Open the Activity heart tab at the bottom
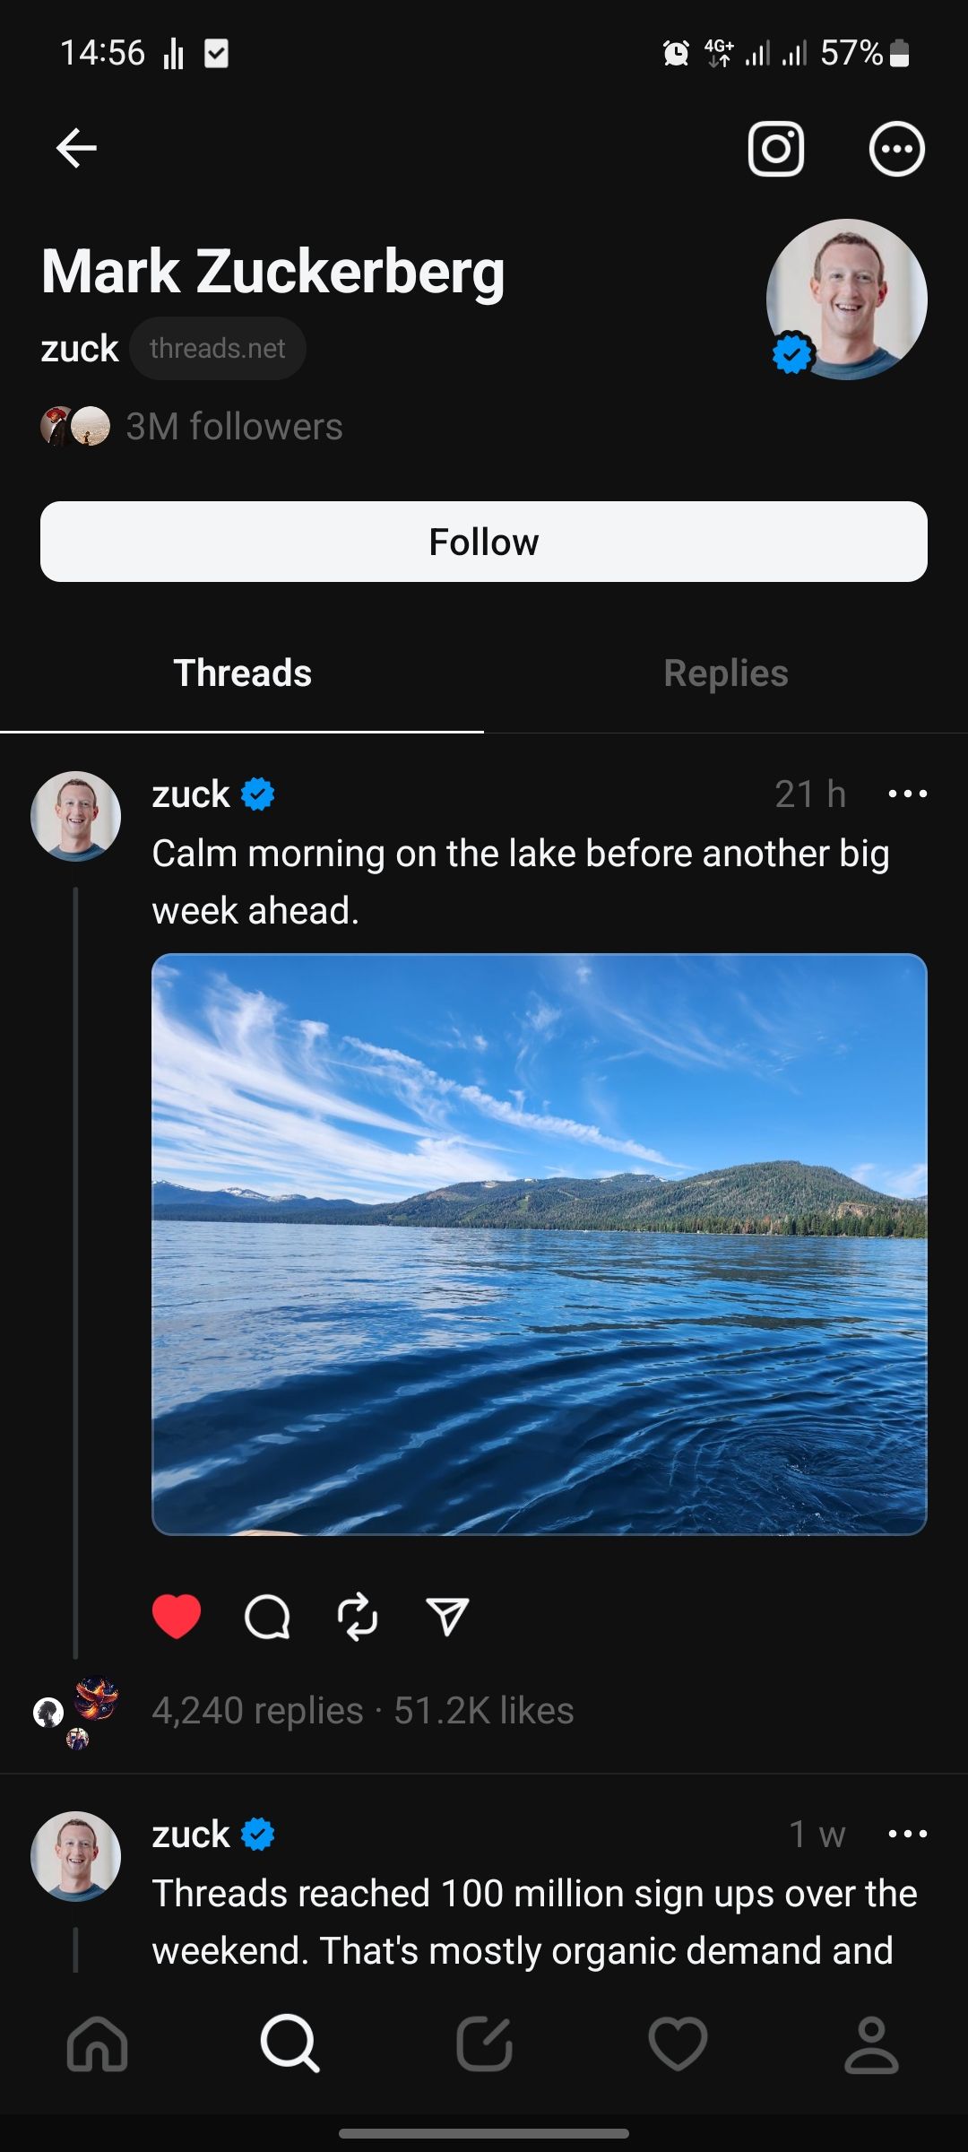 tap(678, 2045)
